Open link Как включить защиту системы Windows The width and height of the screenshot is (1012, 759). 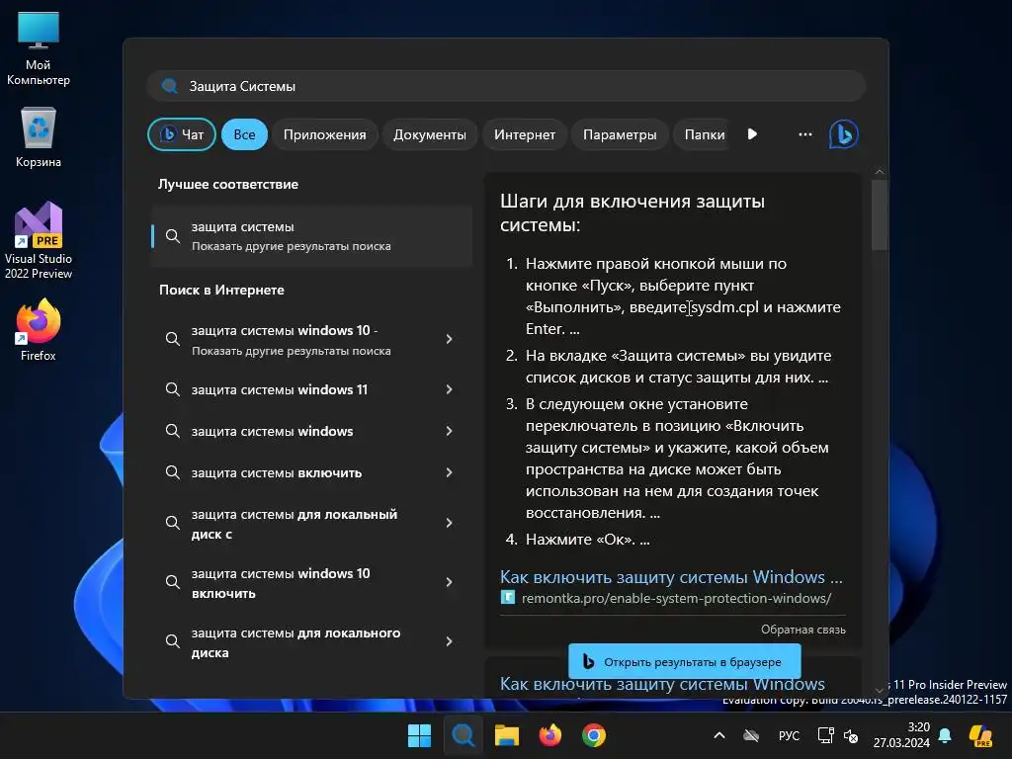pyautogui.click(x=671, y=576)
